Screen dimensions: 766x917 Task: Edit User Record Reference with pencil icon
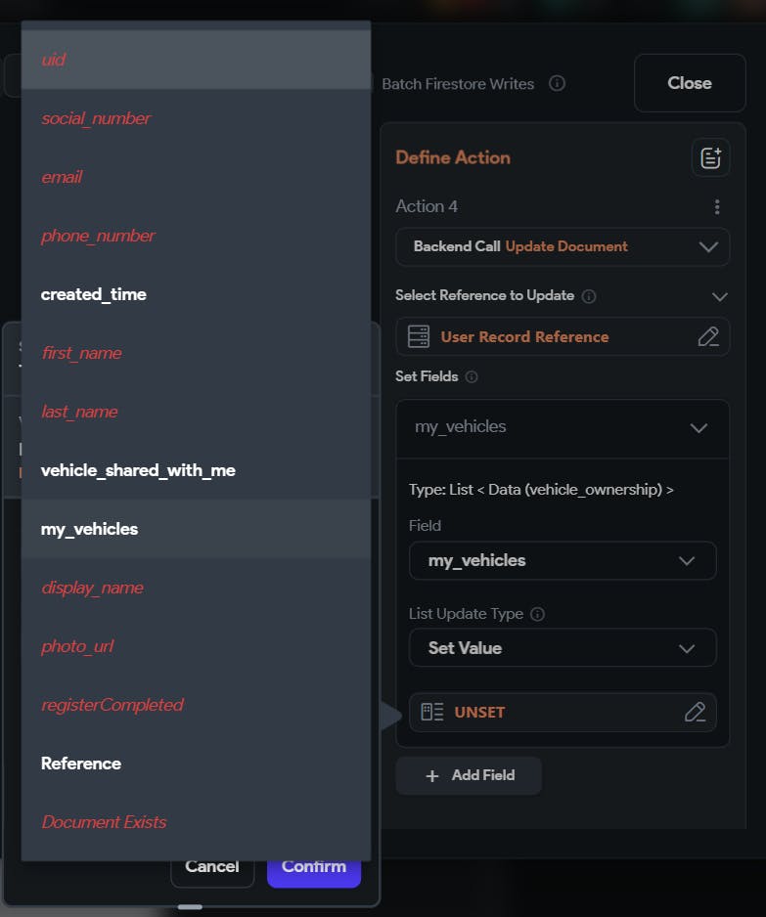pyautogui.click(x=708, y=336)
